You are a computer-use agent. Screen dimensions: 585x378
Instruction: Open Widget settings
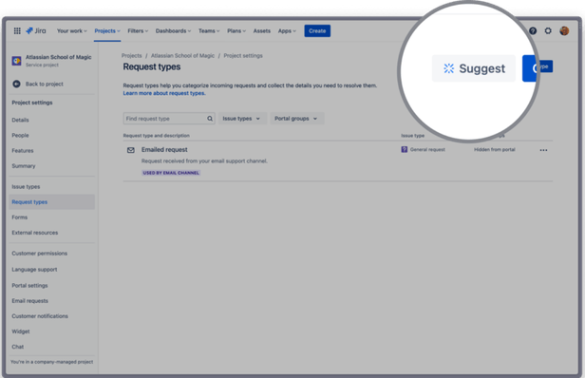click(21, 331)
